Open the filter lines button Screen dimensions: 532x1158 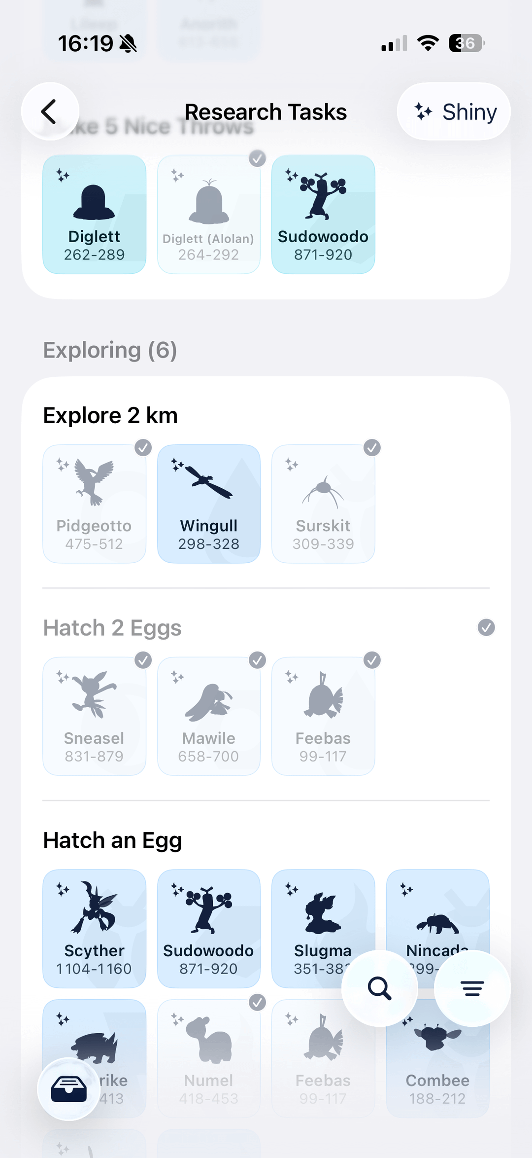tap(472, 988)
